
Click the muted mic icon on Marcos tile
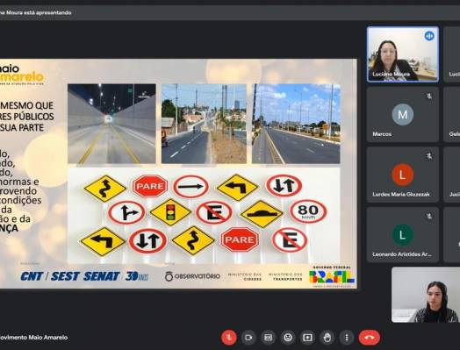click(x=429, y=96)
